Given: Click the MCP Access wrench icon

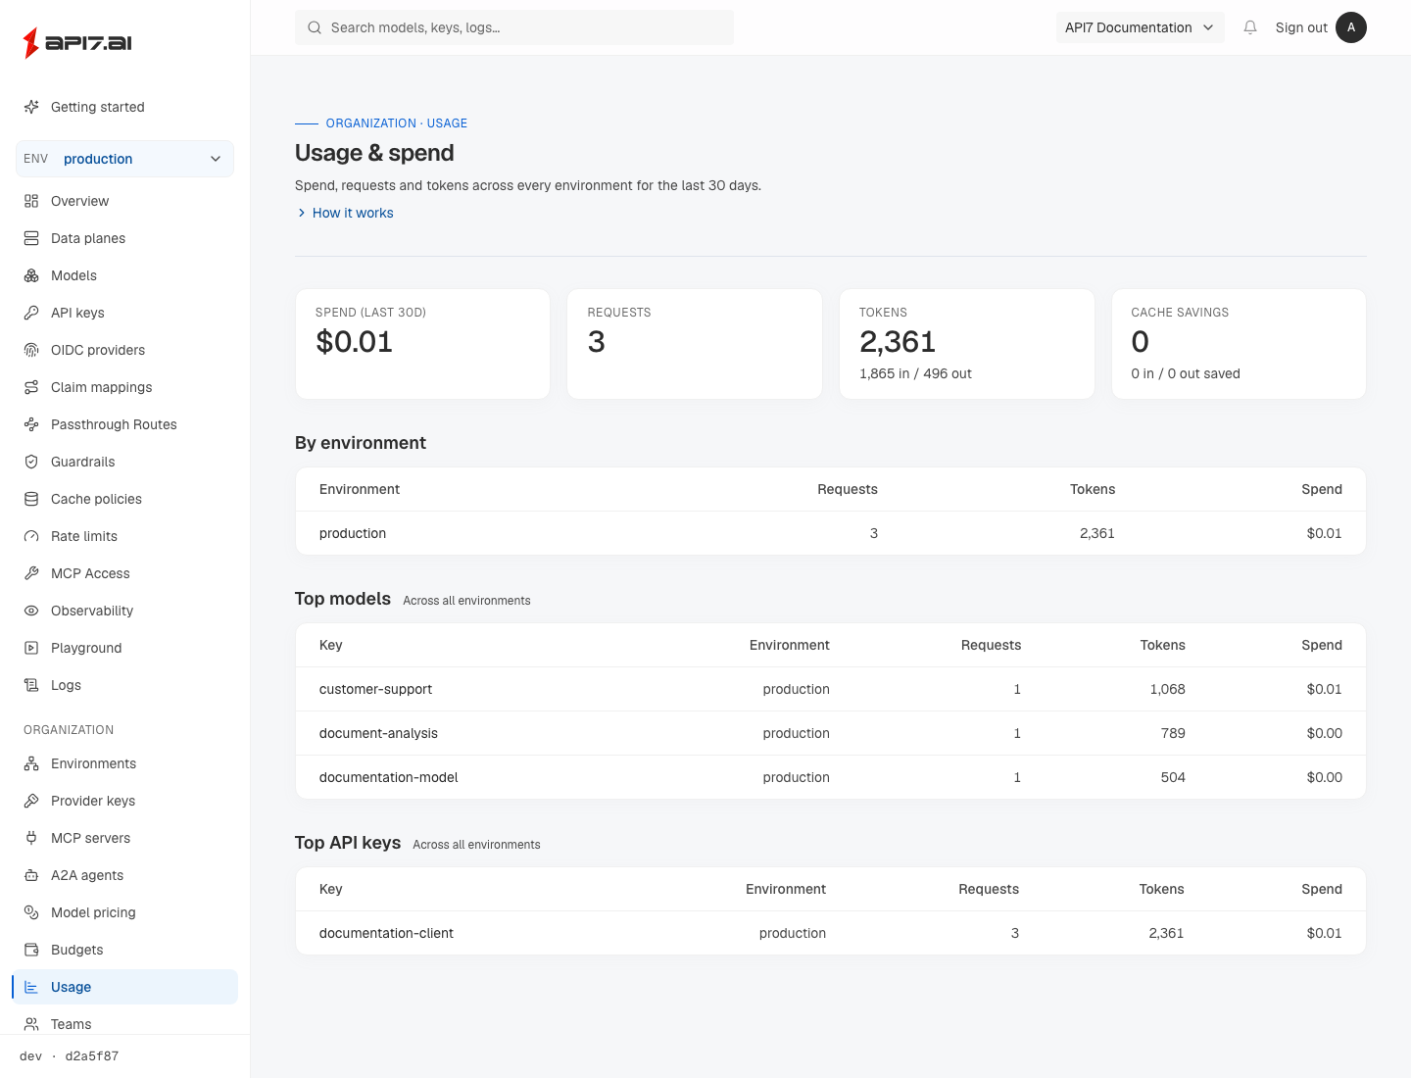Looking at the screenshot, I should (x=31, y=573).
